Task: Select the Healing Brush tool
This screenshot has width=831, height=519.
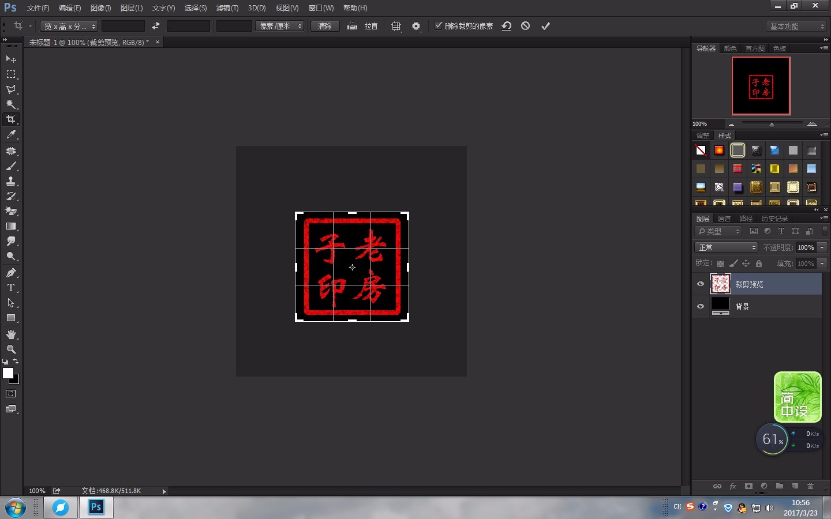Action: 11,151
